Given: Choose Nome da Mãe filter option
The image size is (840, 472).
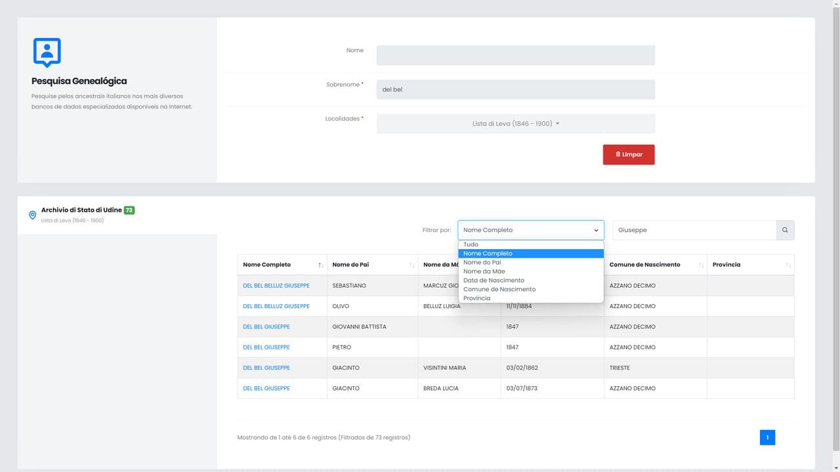Looking at the screenshot, I should 484,271.
